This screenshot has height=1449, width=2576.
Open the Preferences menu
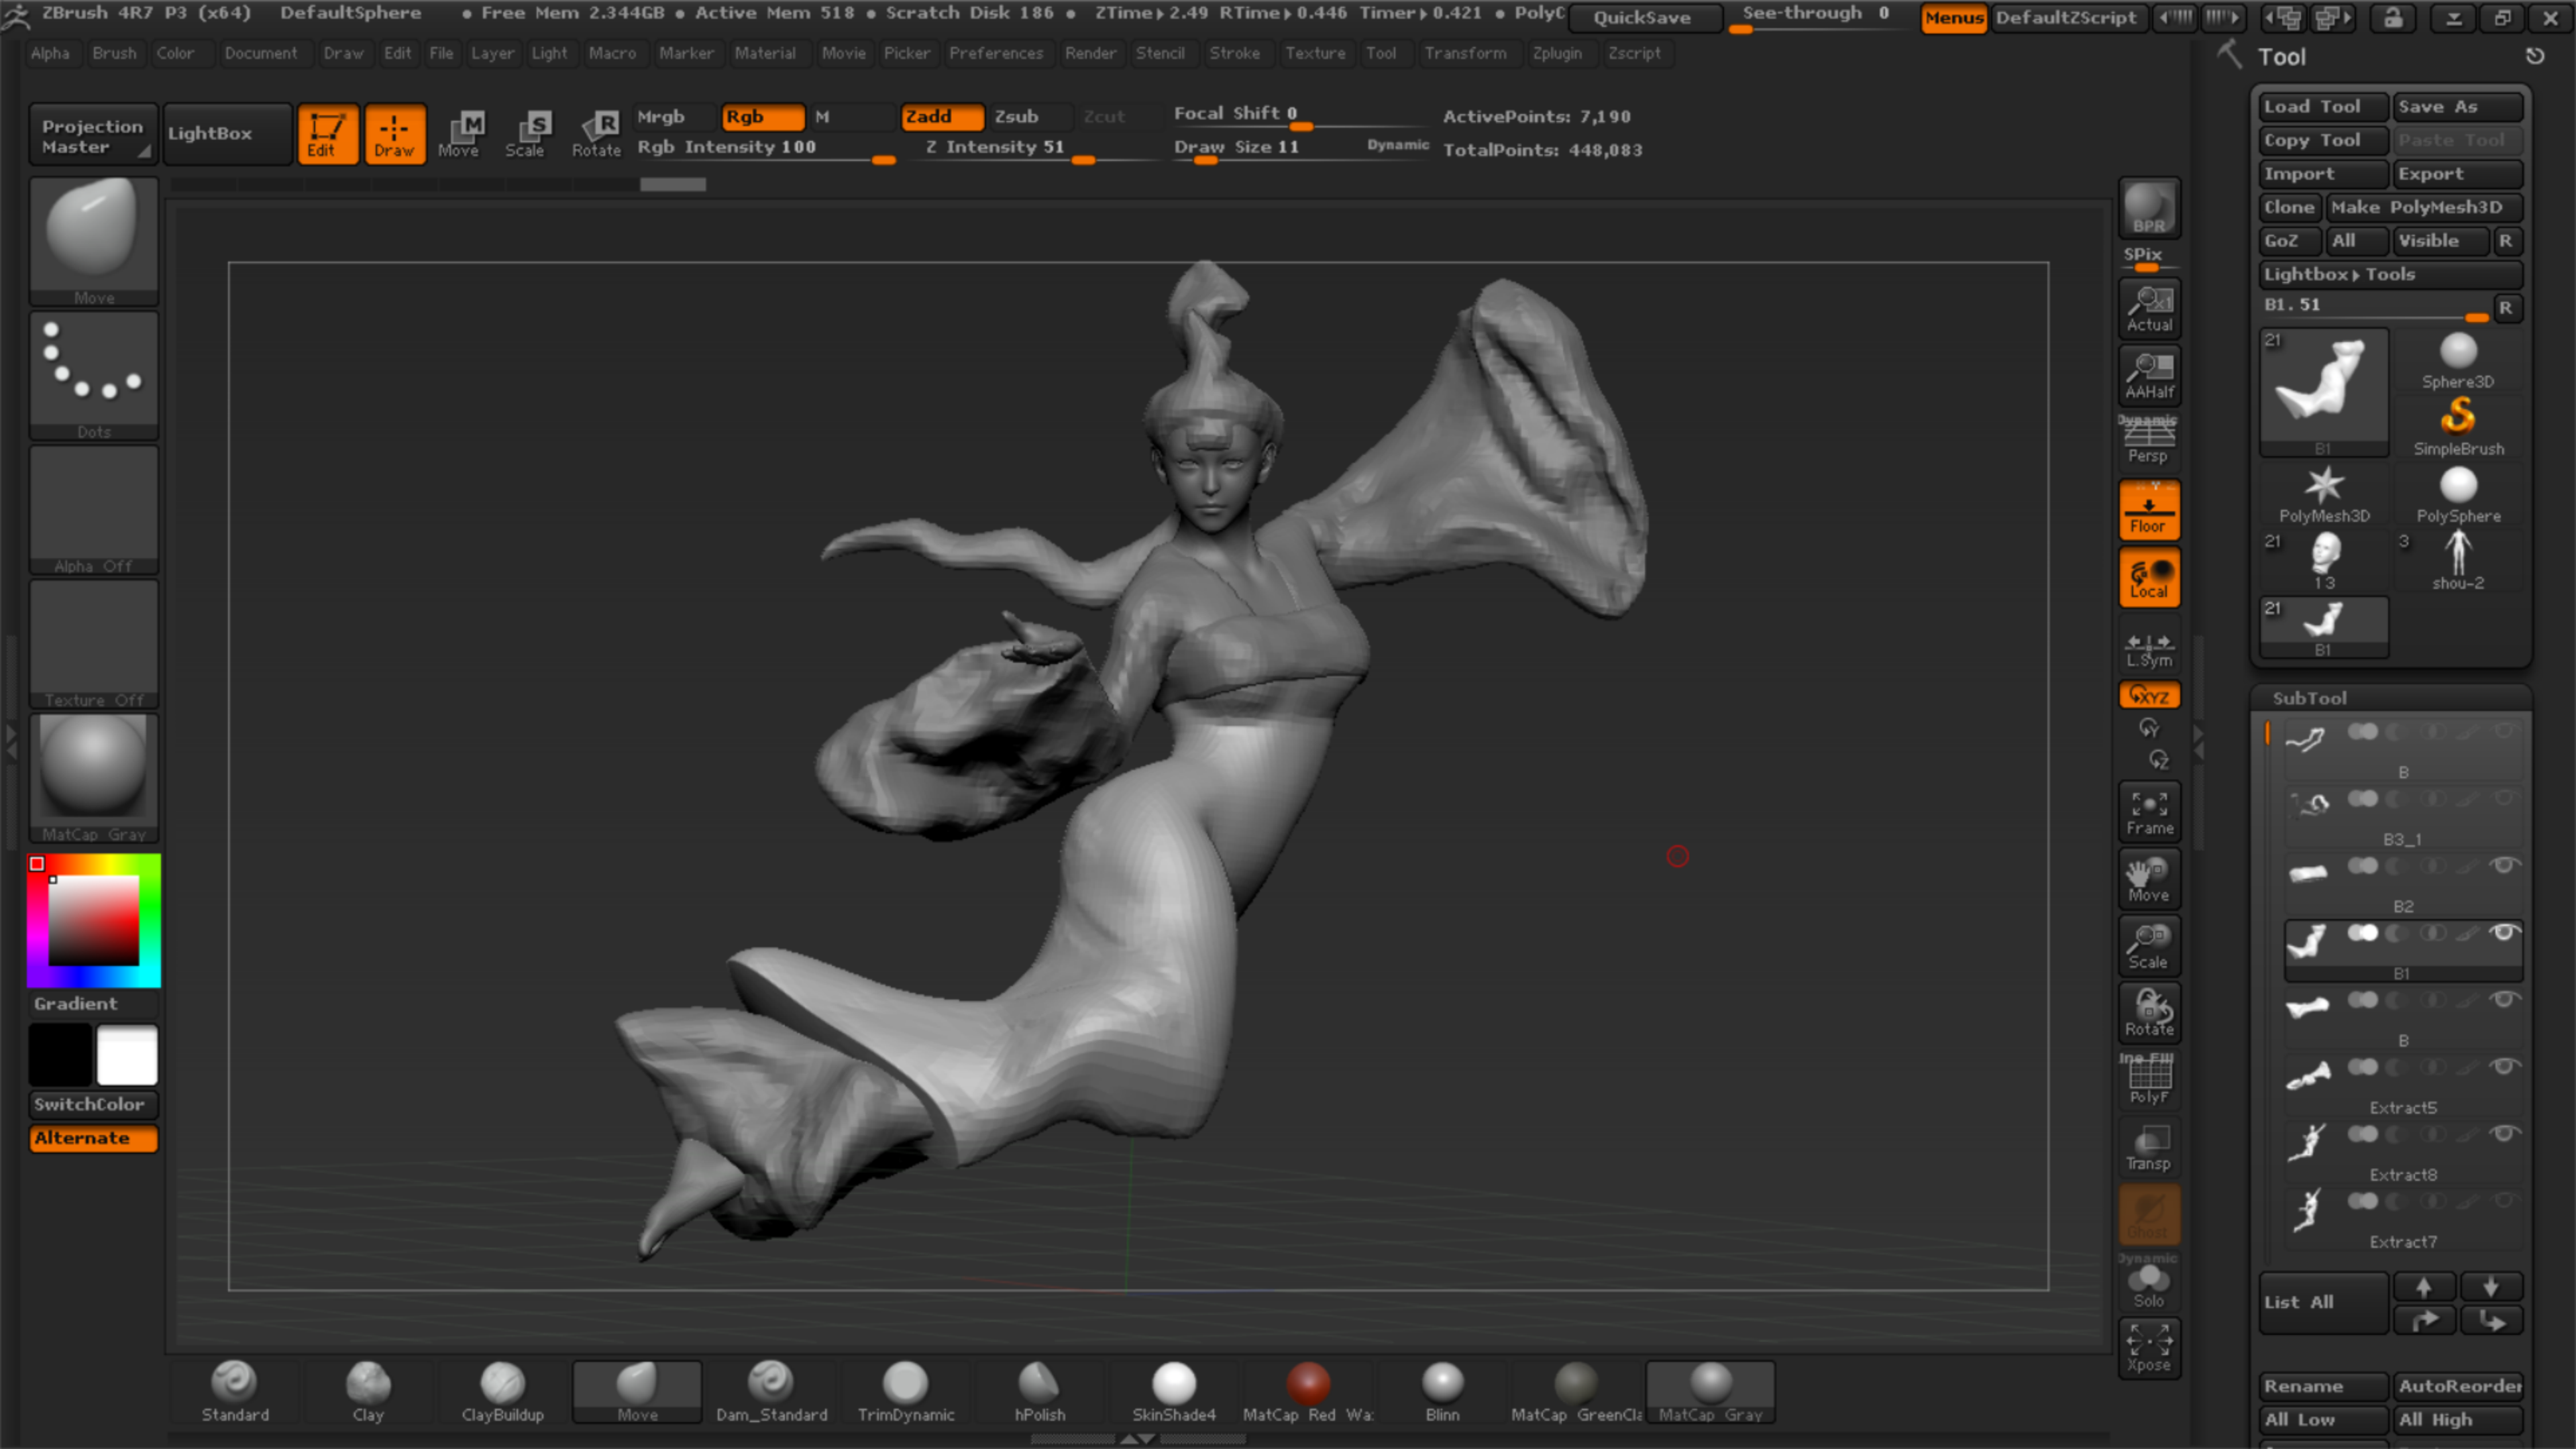pos(995,53)
